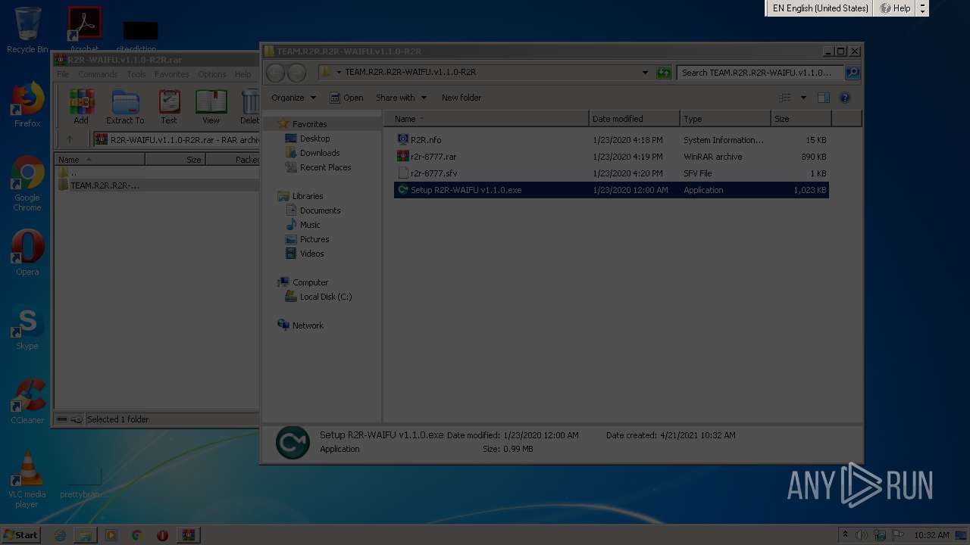Image resolution: width=970 pixels, height=545 pixels.
Task: Open Explorer help question mark icon
Action: (x=845, y=98)
